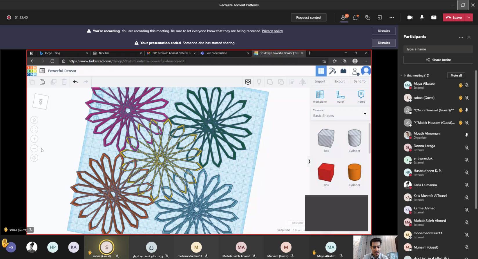478x259 pixels.
Task: Select the Workplane tool
Action: click(320, 97)
